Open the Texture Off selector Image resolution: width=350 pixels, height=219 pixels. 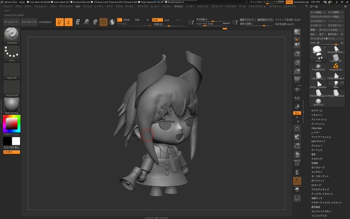[x=12, y=88]
